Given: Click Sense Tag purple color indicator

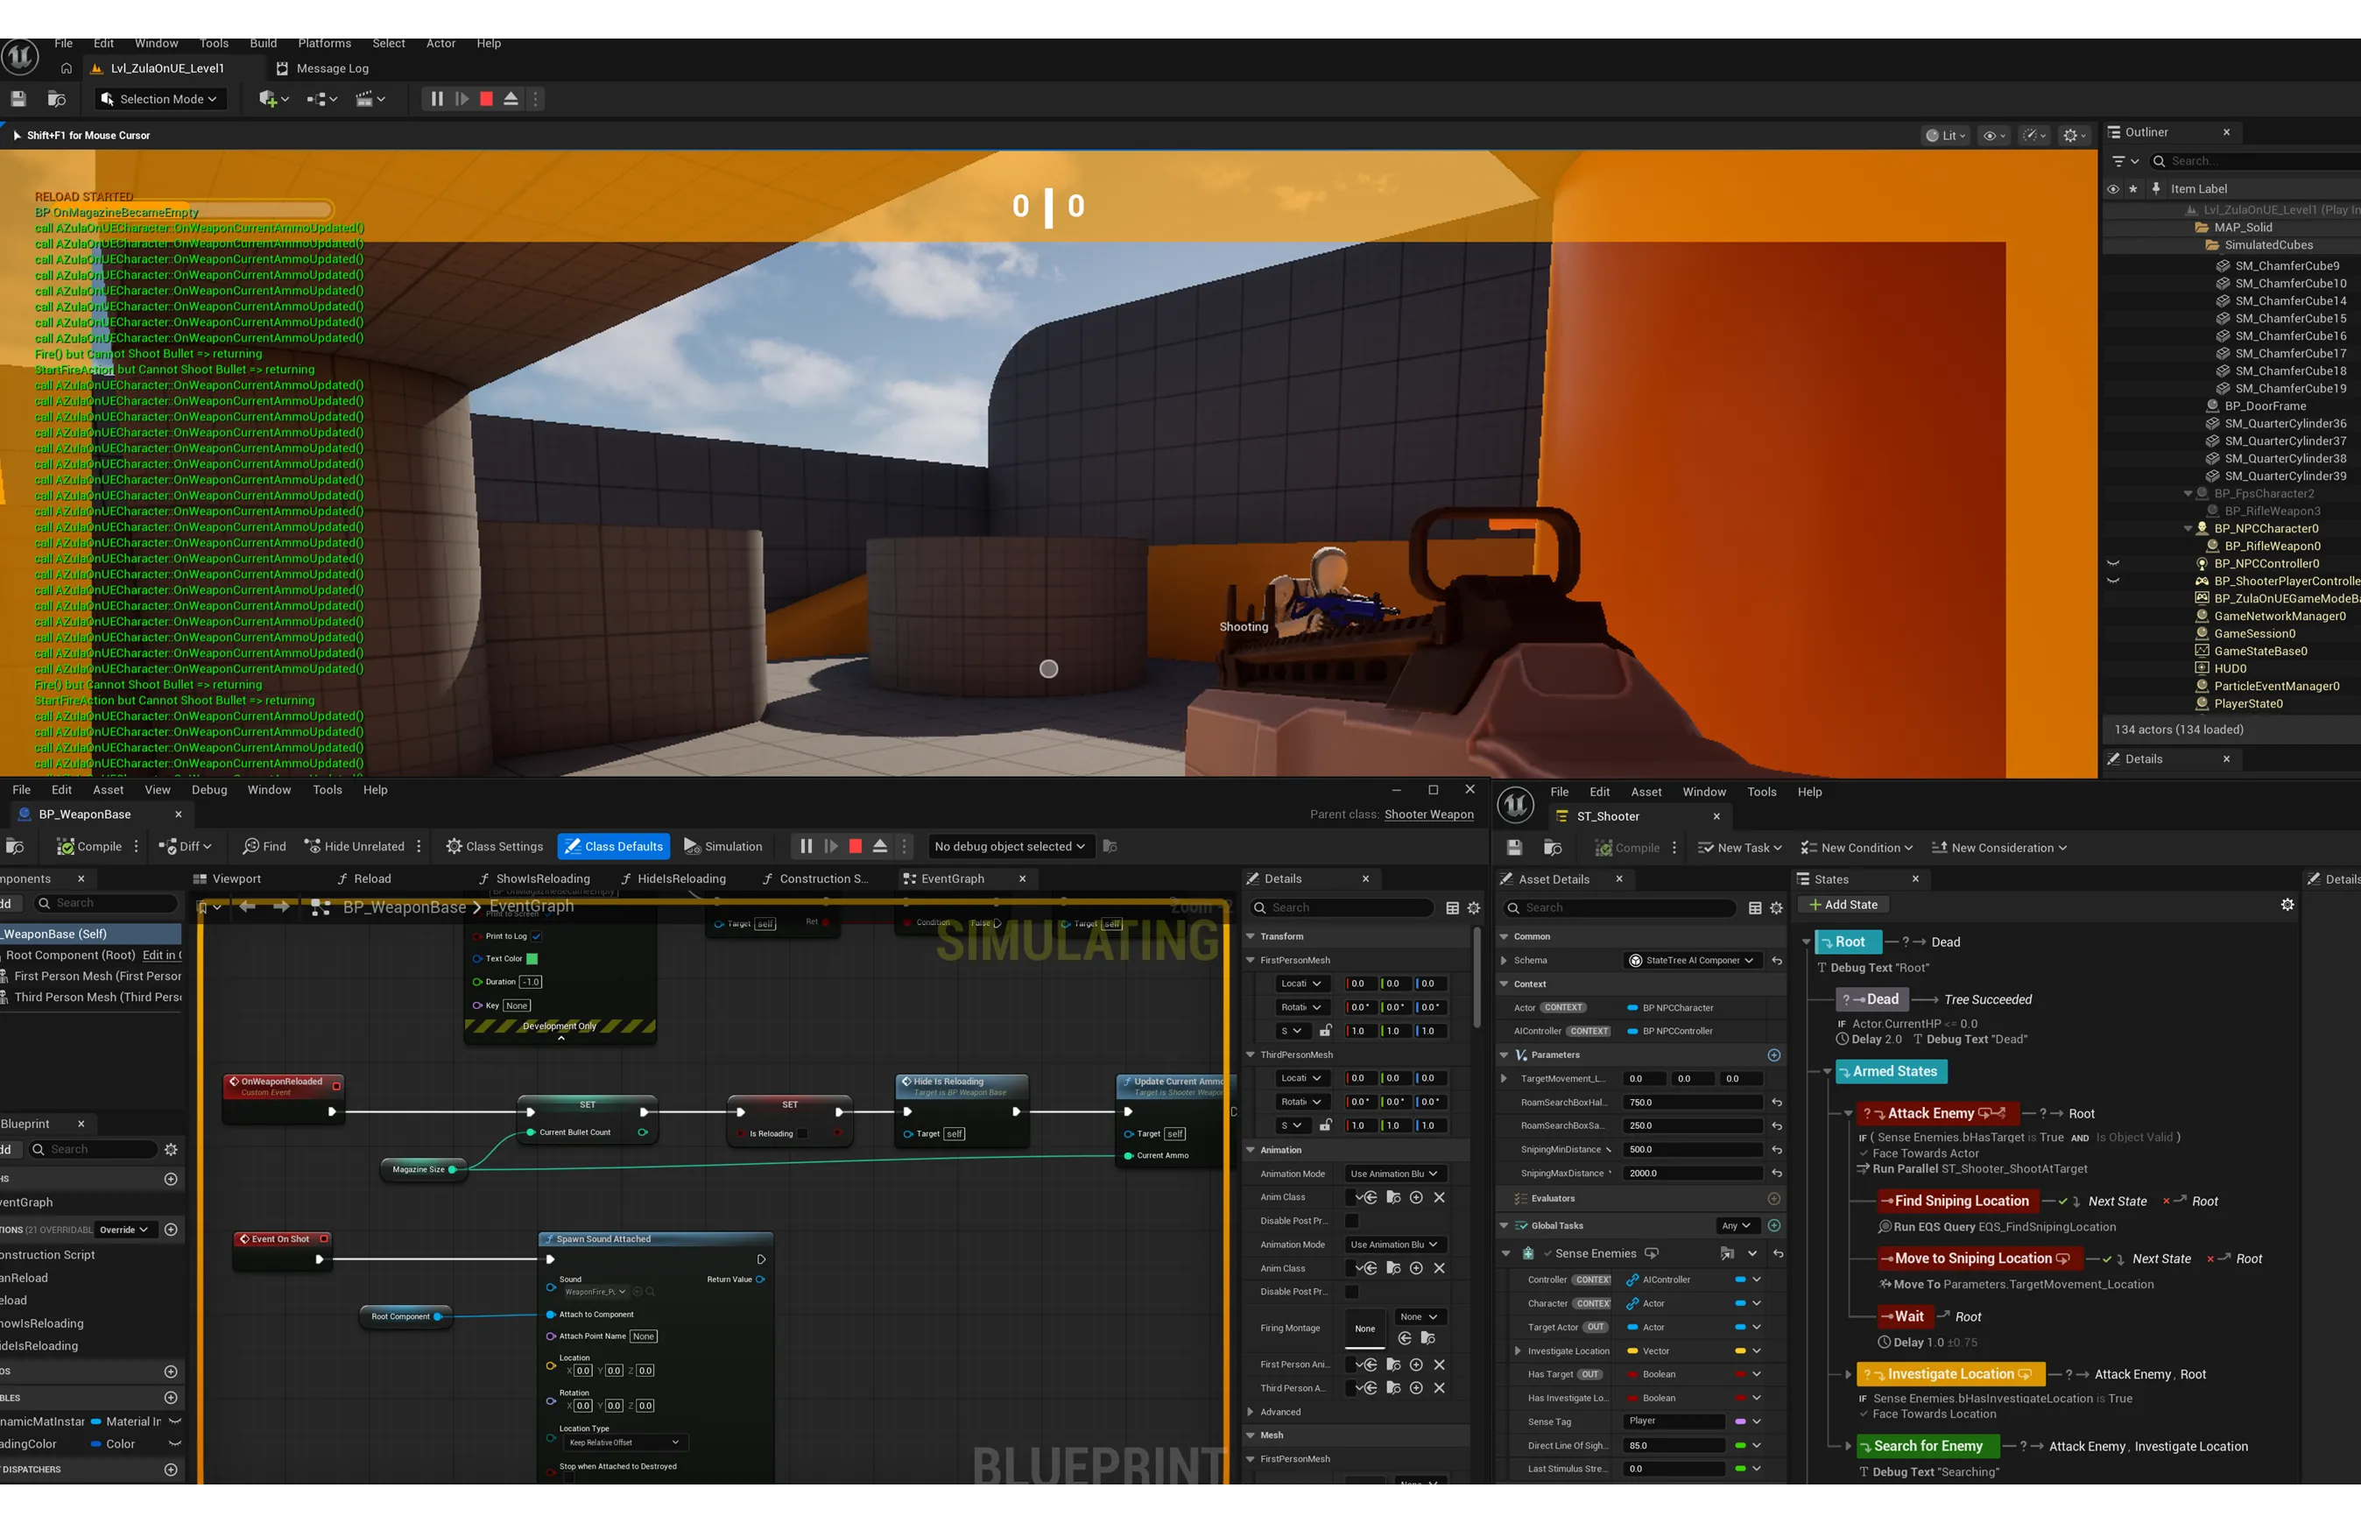Looking at the screenshot, I should click(1740, 1422).
